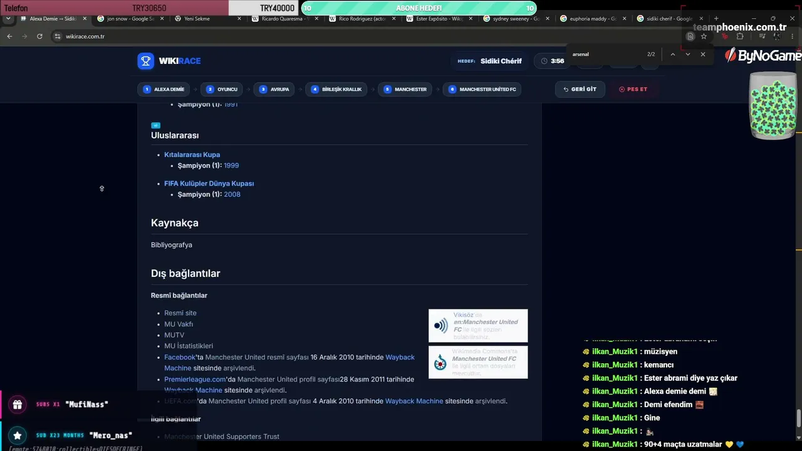Click the Vikisöz speaker icon
This screenshot has height=451, width=802.
[441, 326]
